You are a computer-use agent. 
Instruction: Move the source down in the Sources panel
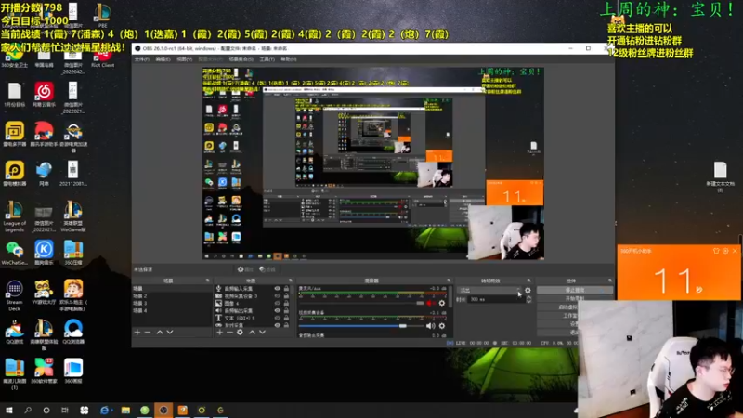[262, 333]
